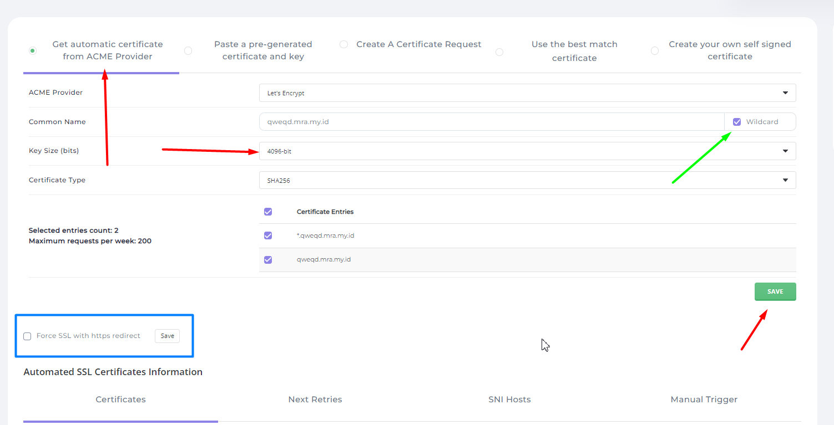The height and width of the screenshot is (425, 834).
Task: Click the Automated SSL Certificates Information heading
Action: pyautogui.click(x=113, y=372)
